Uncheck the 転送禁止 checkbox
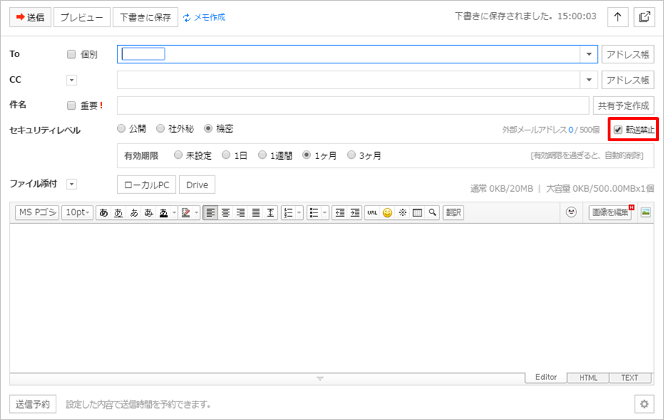The width and height of the screenshot is (664, 420). [618, 130]
